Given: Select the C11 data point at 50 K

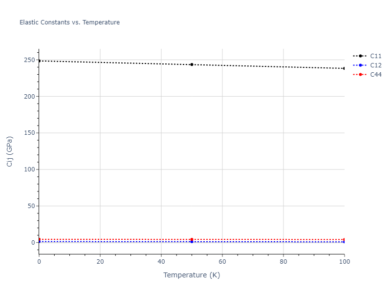Looking at the screenshot, I should pyautogui.click(x=192, y=64).
